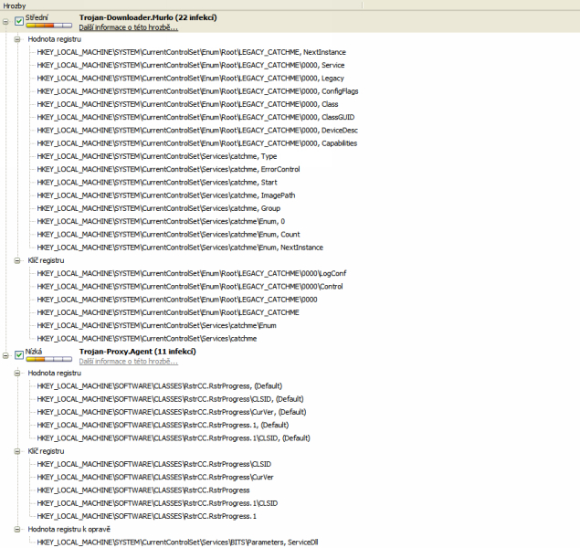Select LEGACY_CATCHME\0000, DeviceDesc registry value
This screenshot has height=548, width=580.
pos(197,131)
